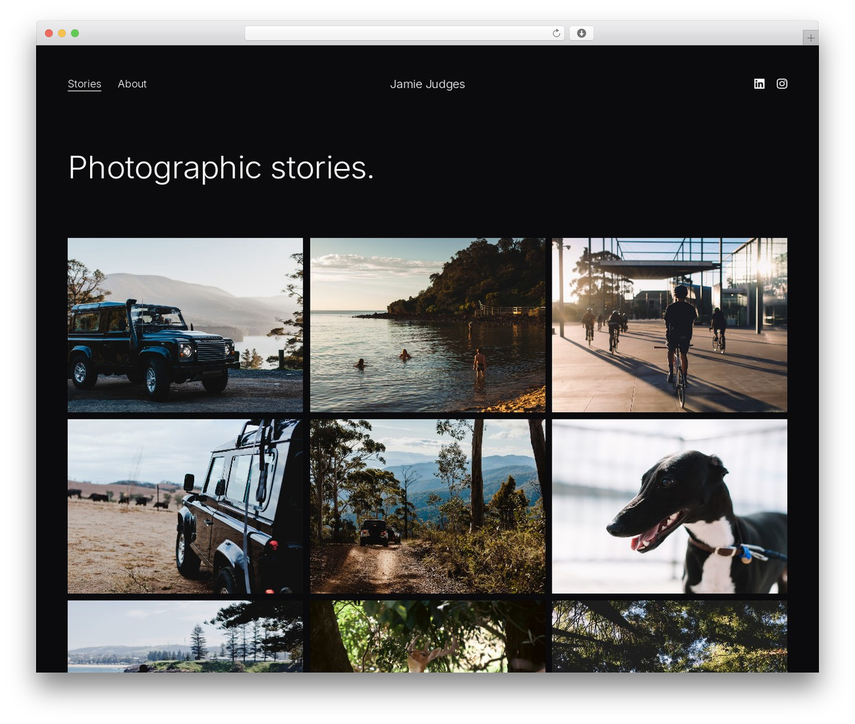The width and height of the screenshot is (855, 724).
Task: Open the tree canopy photo
Action: click(669, 637)
